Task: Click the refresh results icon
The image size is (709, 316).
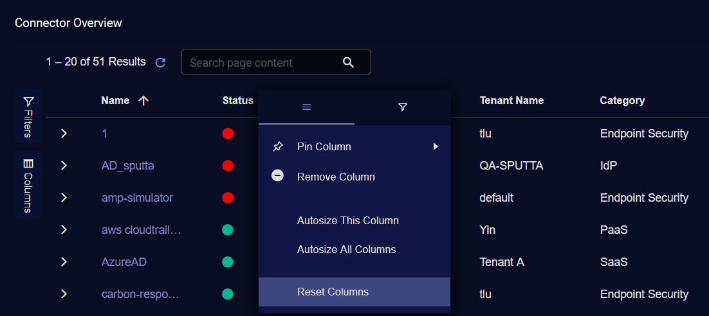Action: click(161, 62)
